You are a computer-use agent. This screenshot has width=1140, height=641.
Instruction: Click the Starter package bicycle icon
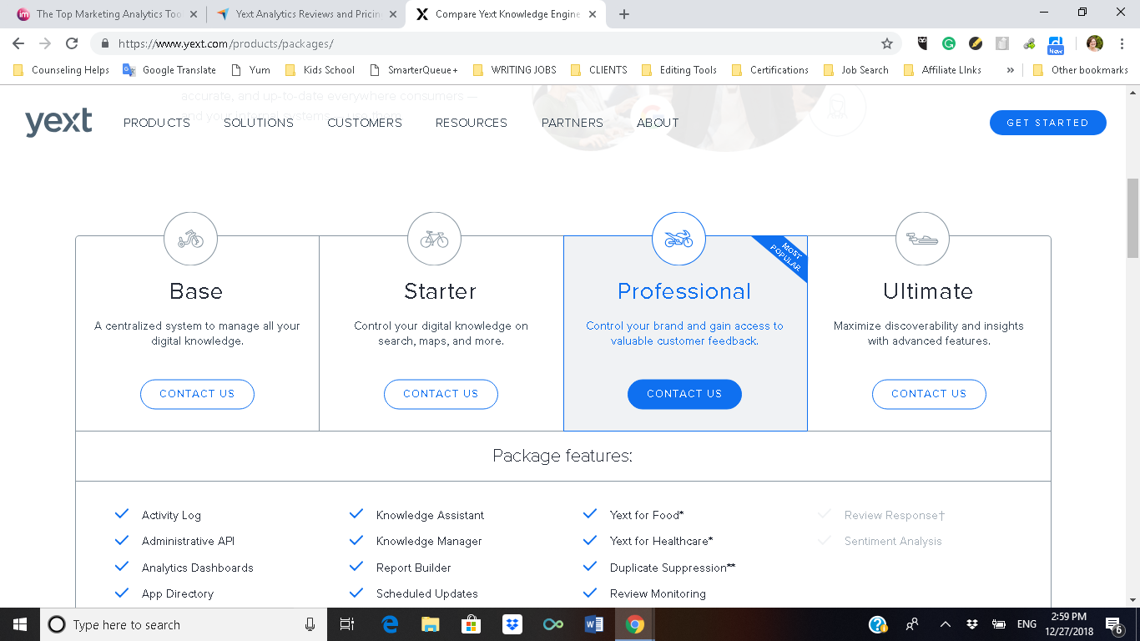[434, 239]
